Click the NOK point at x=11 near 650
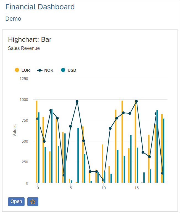The image size is (180, 213). click(x=110, y=128)
